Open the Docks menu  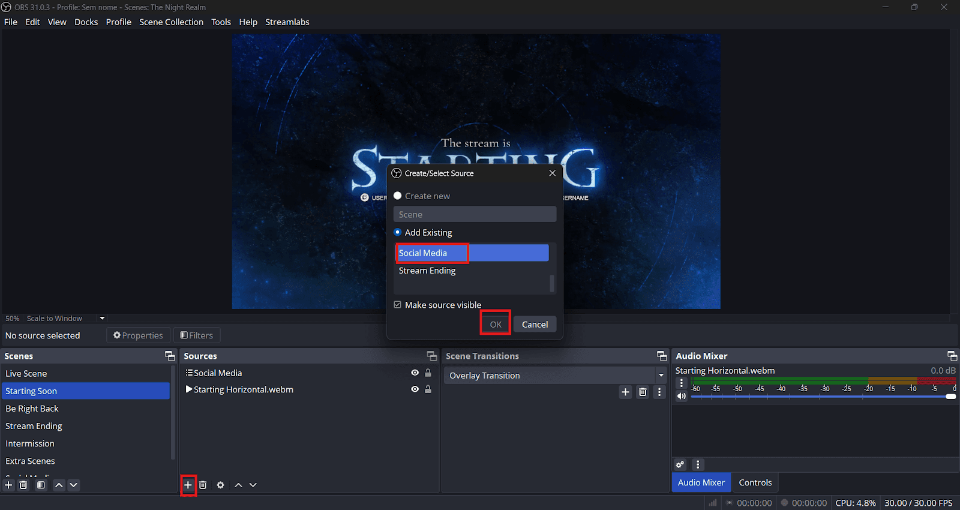86,22
